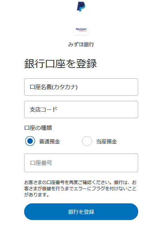This screenshot has height=229, width=162.
Task: Click the 支店コード placeholder text
Action: (44, 109)
